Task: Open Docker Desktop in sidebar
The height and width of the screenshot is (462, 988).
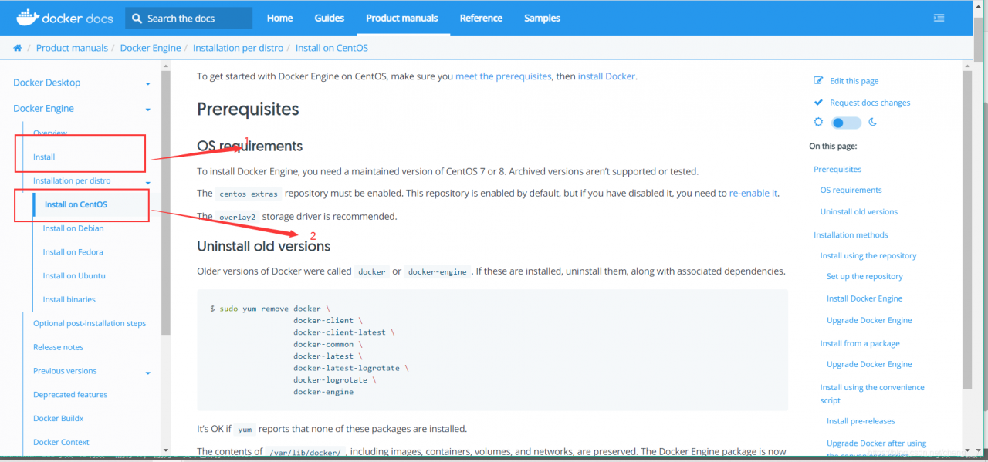Action: [x=47, y=83]
